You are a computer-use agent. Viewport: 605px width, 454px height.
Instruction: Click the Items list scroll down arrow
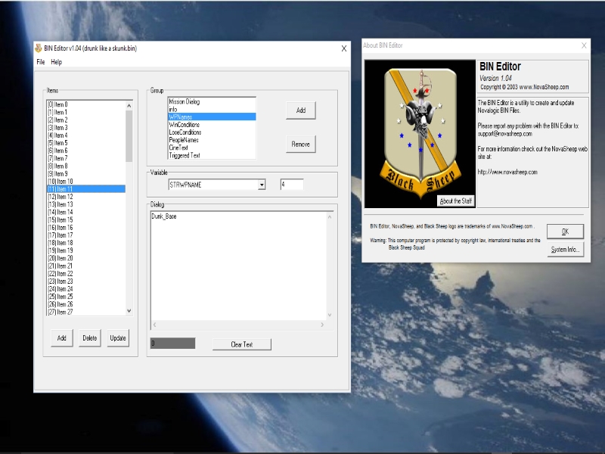click(129, 311)
